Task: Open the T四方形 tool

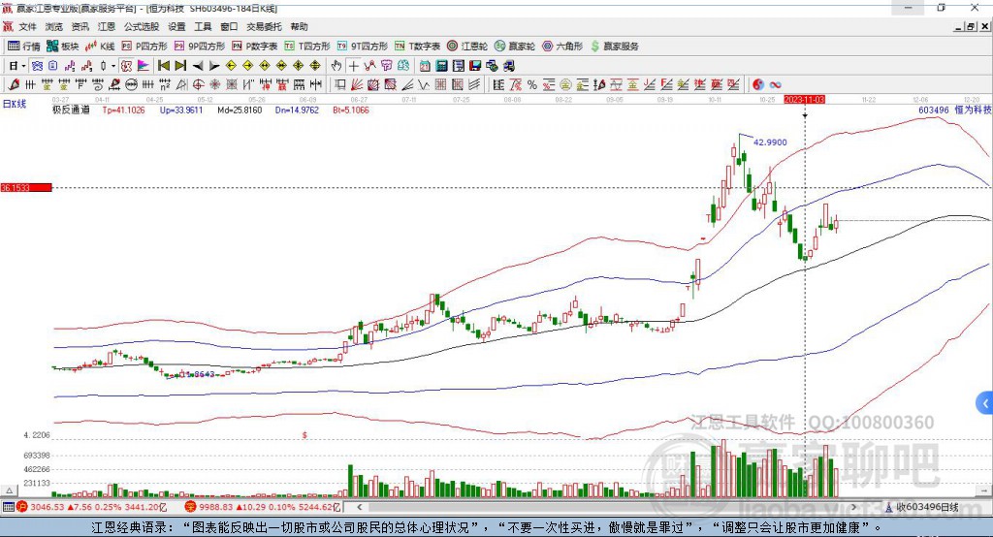Action: tap(307, 47)
